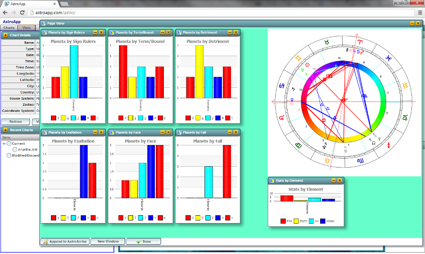Click the Fire red legend swatch
Image resolution: width=425 pixels, height=254 pixels.
283,220
